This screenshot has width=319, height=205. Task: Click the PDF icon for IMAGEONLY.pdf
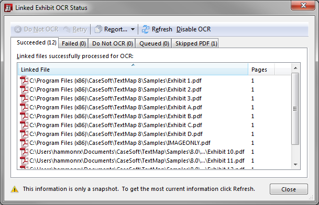coord(24,143)
